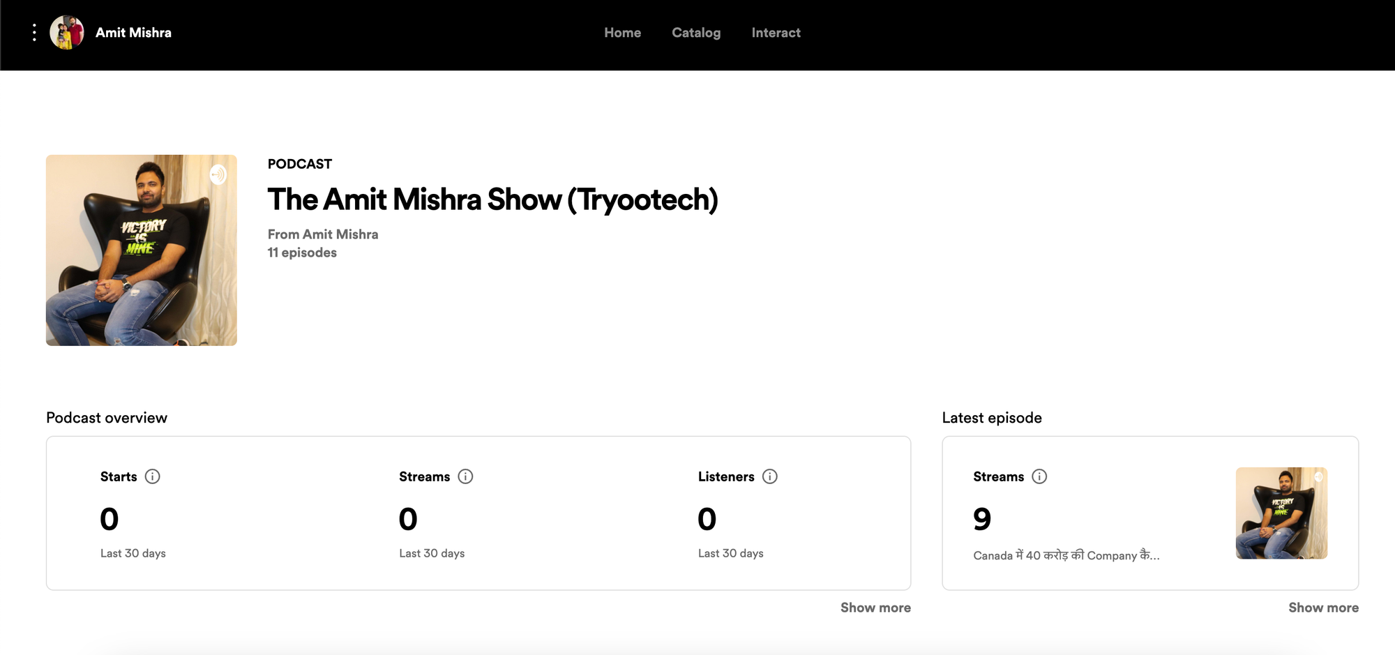The image size is (1395, 655).
Task: Click the podcast badge icon on cover art
Action: [218, 174]
